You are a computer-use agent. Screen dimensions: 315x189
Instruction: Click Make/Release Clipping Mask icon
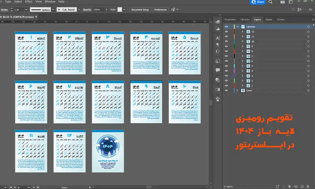pos(289,186)
